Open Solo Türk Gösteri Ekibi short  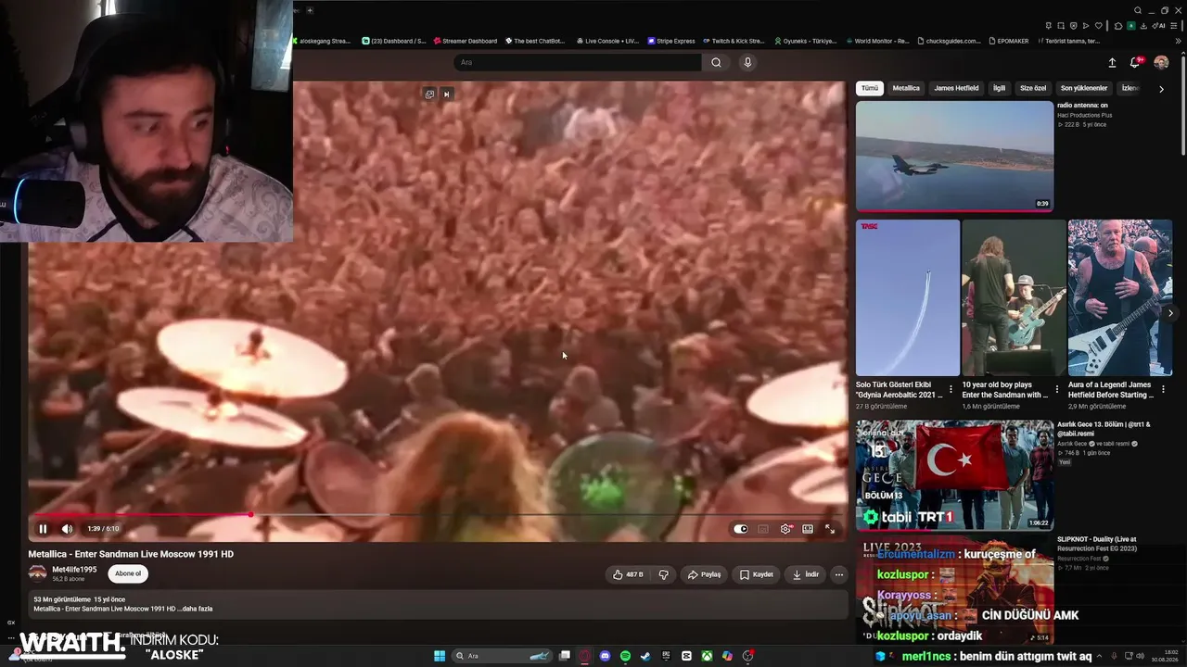coord(908,297)
